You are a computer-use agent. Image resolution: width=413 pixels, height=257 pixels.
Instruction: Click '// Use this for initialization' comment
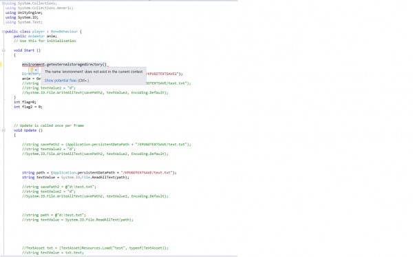click(45, 41)
